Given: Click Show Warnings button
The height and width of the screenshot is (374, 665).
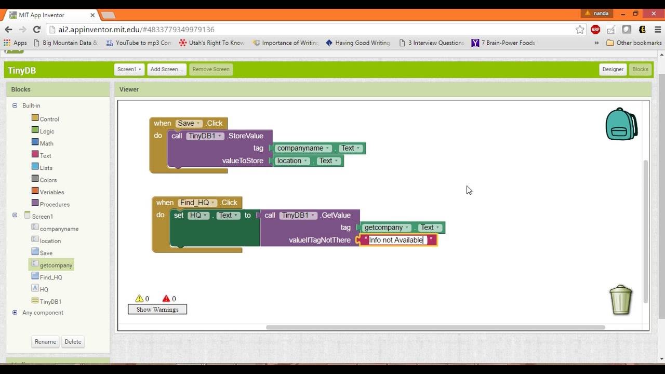Looking at the screenshot, I should (x=157, y=310).
